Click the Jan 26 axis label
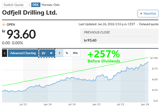 coord(145,104)
